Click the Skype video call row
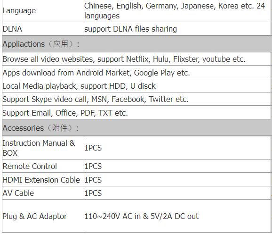The height and width of the screenshot is (235, 272). tap(136, 99)
